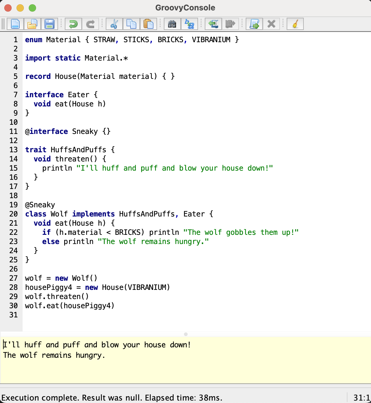
Task: Undo the last edit
Action: [73, 24]
